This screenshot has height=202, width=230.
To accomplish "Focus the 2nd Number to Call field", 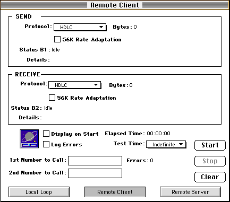I will point(95,173).
